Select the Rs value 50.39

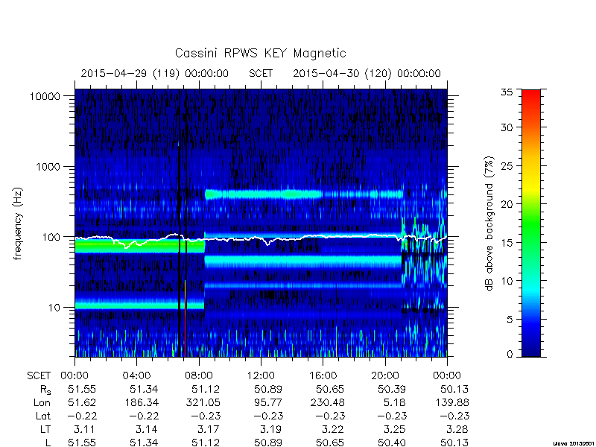click(392, 389)
